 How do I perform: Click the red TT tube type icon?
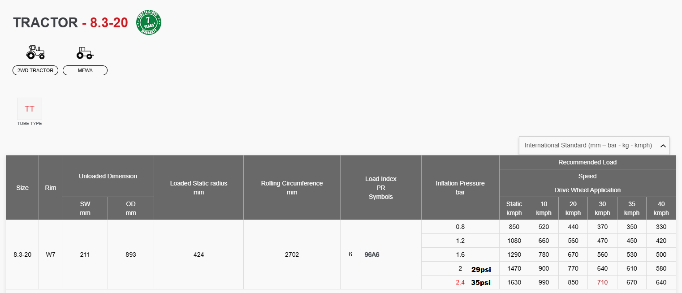pos(30,109)
